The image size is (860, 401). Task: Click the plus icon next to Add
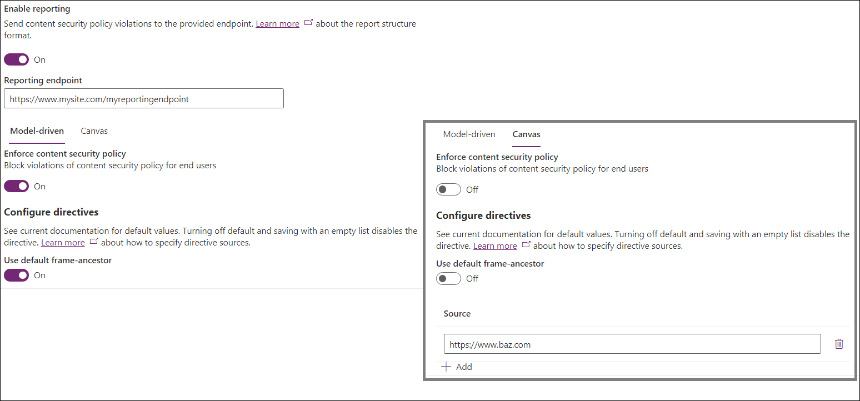point(447,367)
